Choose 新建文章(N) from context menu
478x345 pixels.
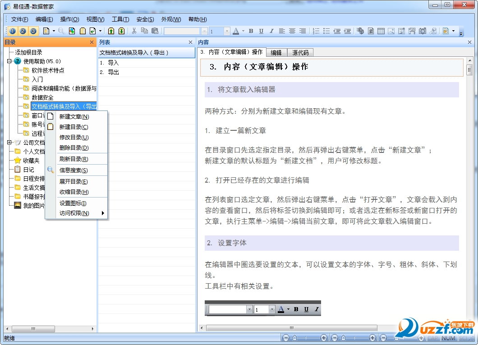pyautogui.click(x=76, y=117)
